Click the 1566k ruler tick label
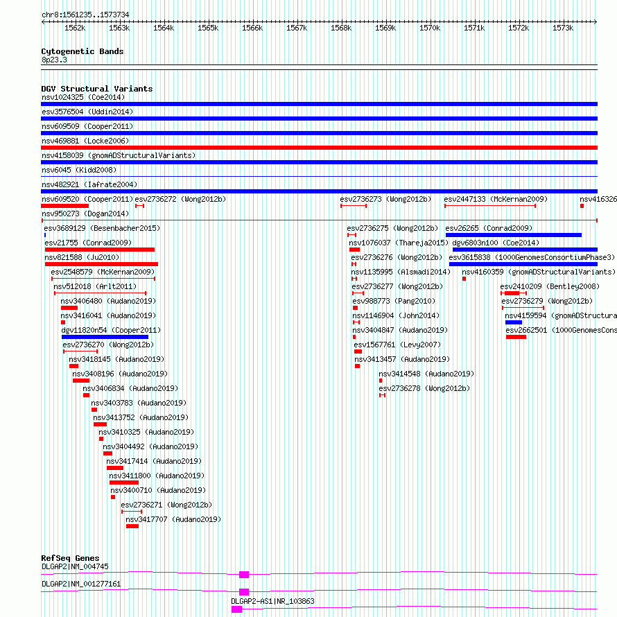This screenshot has width=617, height=617. (252, 28)
